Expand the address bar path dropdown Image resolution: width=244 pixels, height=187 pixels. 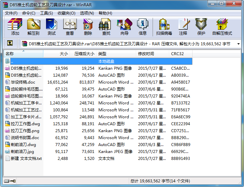tap(238, 44)
